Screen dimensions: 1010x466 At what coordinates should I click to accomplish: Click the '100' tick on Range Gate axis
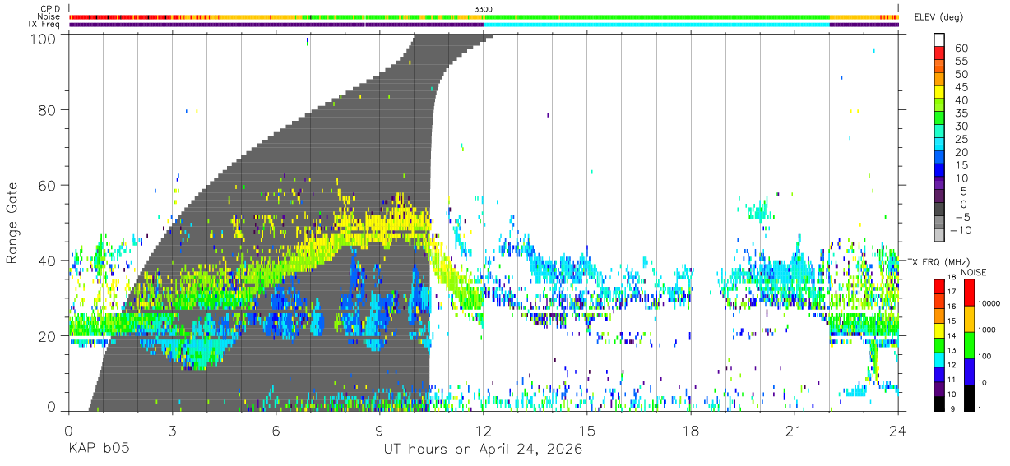[x=44, y=38]
